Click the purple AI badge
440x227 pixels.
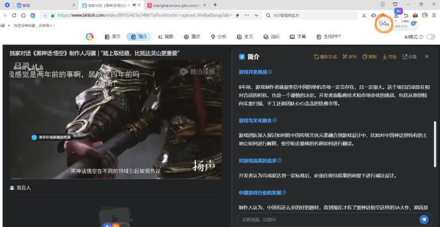click(398, 10)
